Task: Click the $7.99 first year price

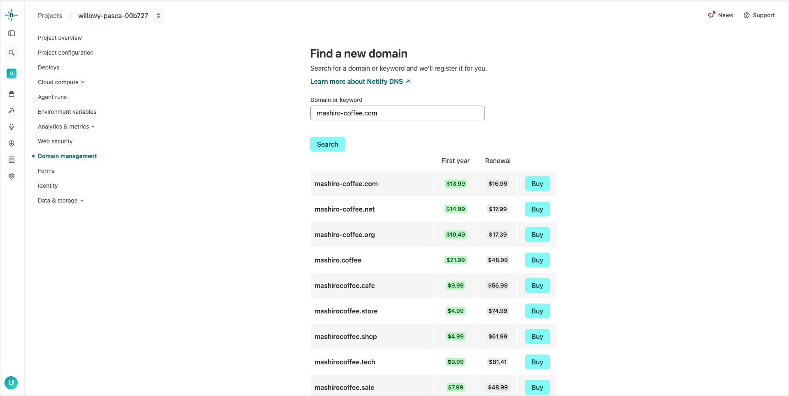Action: click(x=456, y=387)
